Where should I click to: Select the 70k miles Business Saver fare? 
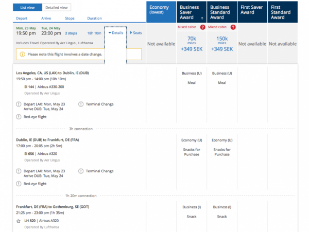(192, 42)
